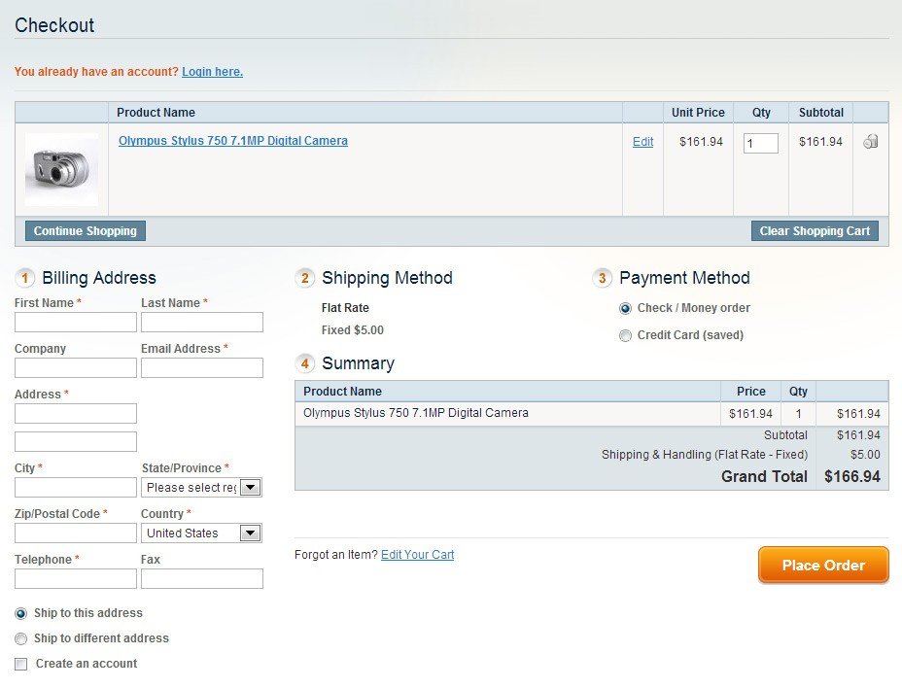Follow the Edit Your Cart link
Screen dimensions: 902x688
click(418, 555)
